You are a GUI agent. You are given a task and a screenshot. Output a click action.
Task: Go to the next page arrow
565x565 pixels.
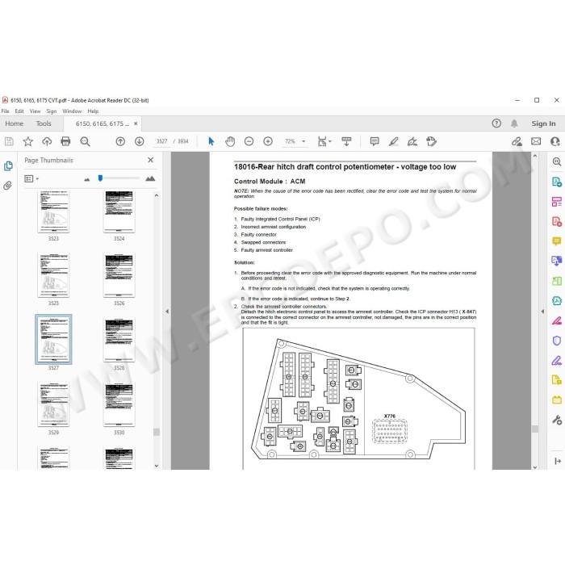(140, 141)
